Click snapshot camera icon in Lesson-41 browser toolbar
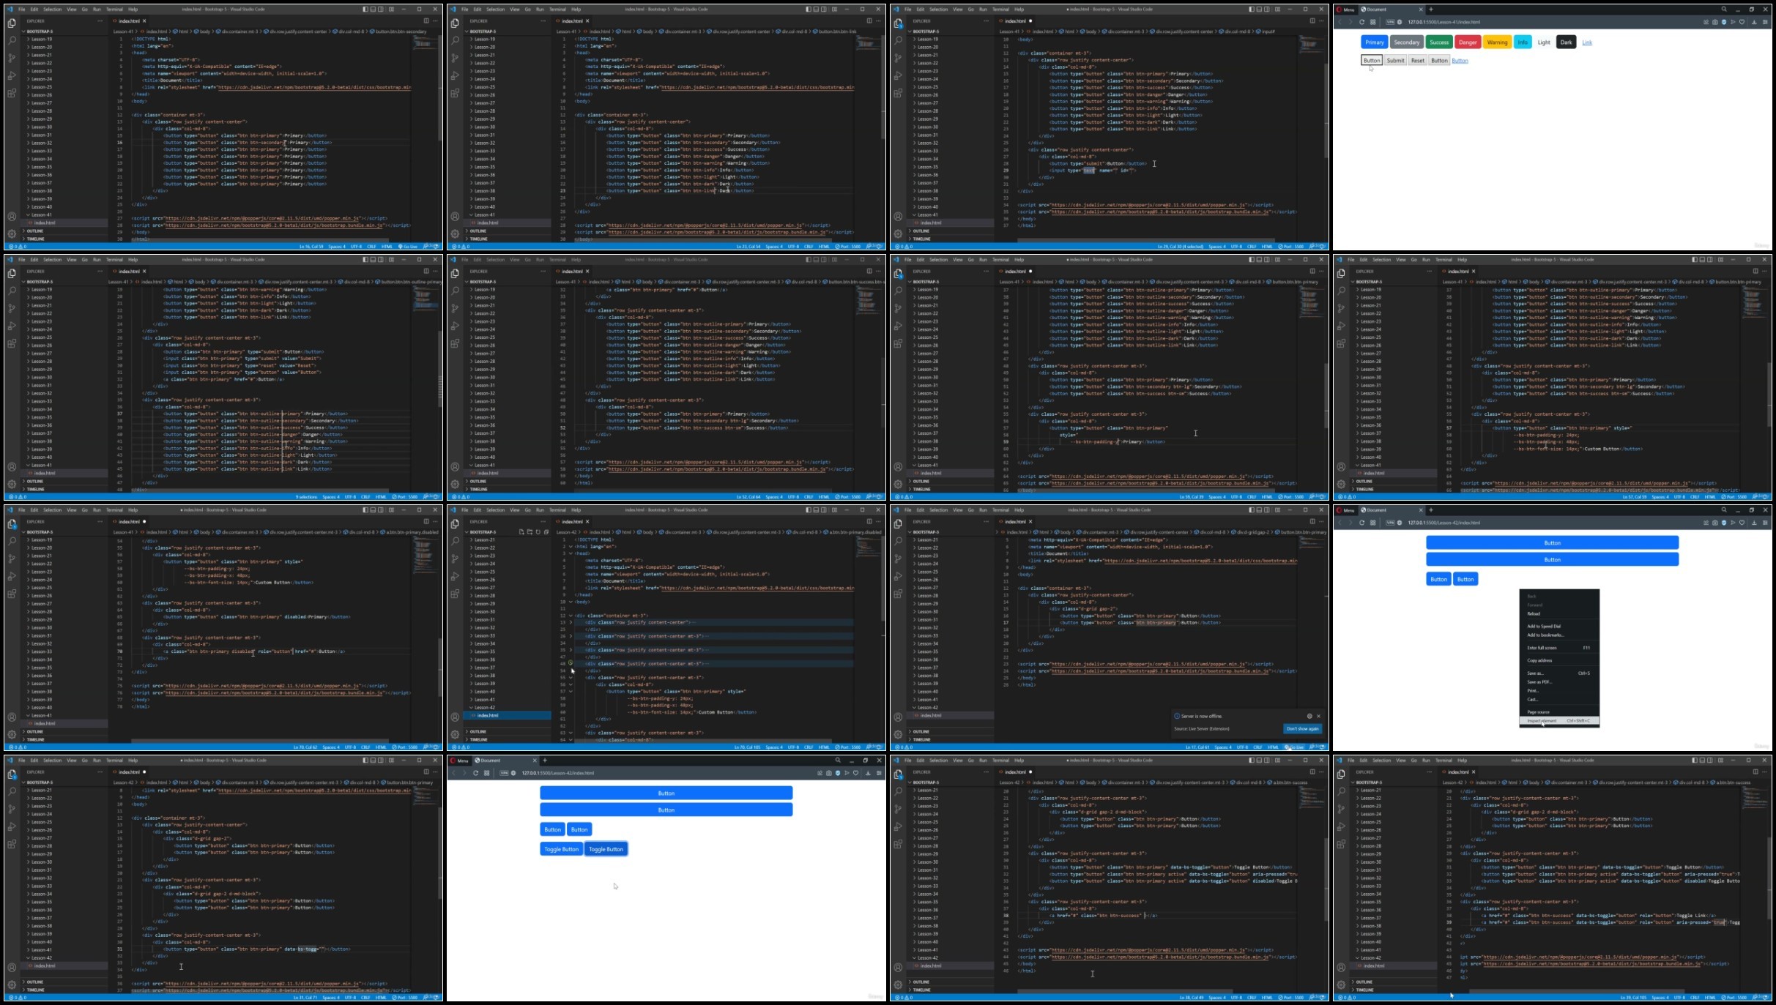Viewport: 1776px width, 1005px height. [x=1714, y=22]
